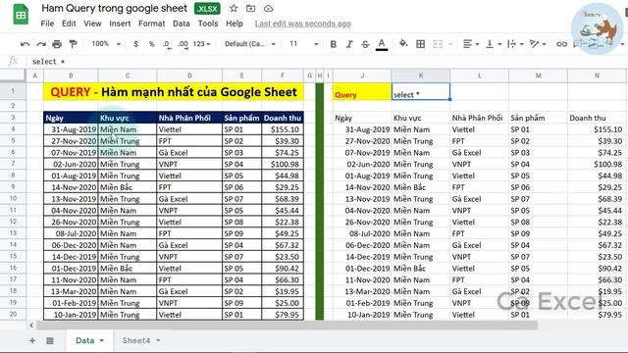
Task: Open Google Sheets home icon
Action: (x=21, y=15)
